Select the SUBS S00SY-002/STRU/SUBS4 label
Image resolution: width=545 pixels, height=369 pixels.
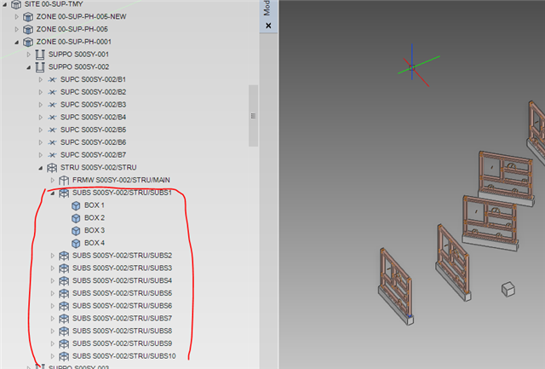pos(122,280)
